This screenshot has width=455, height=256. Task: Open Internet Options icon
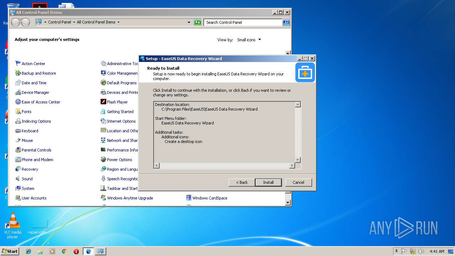click(103, 121)
